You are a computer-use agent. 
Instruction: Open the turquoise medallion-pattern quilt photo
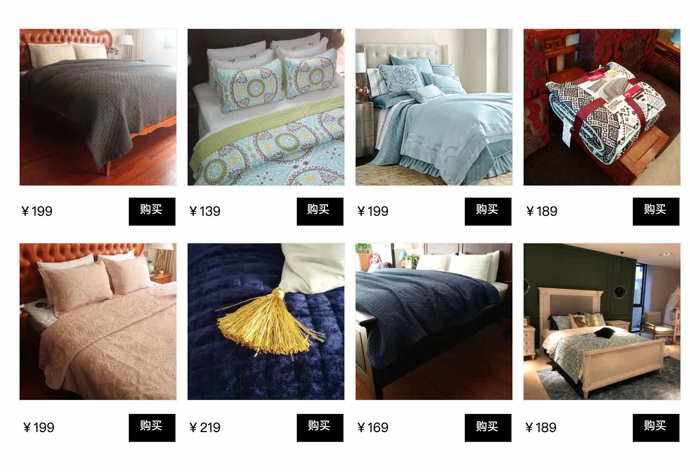tap(266, 107)
